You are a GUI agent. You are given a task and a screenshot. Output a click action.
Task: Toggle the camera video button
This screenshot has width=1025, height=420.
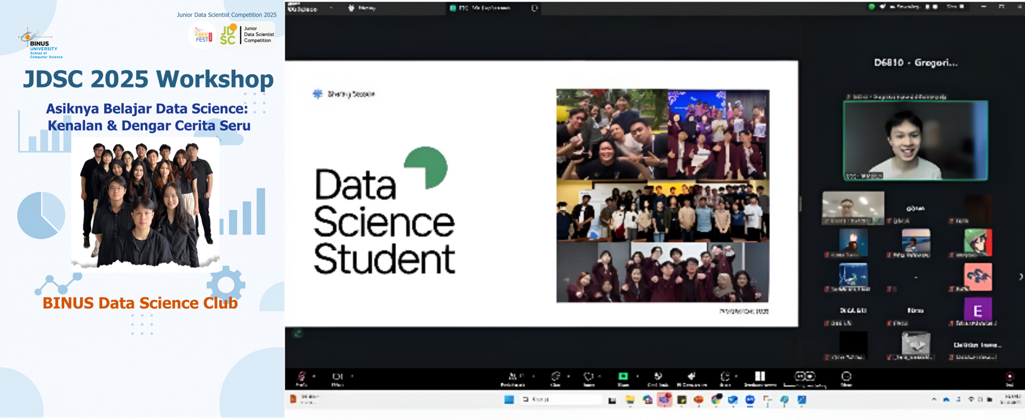[x=337, y=376]
